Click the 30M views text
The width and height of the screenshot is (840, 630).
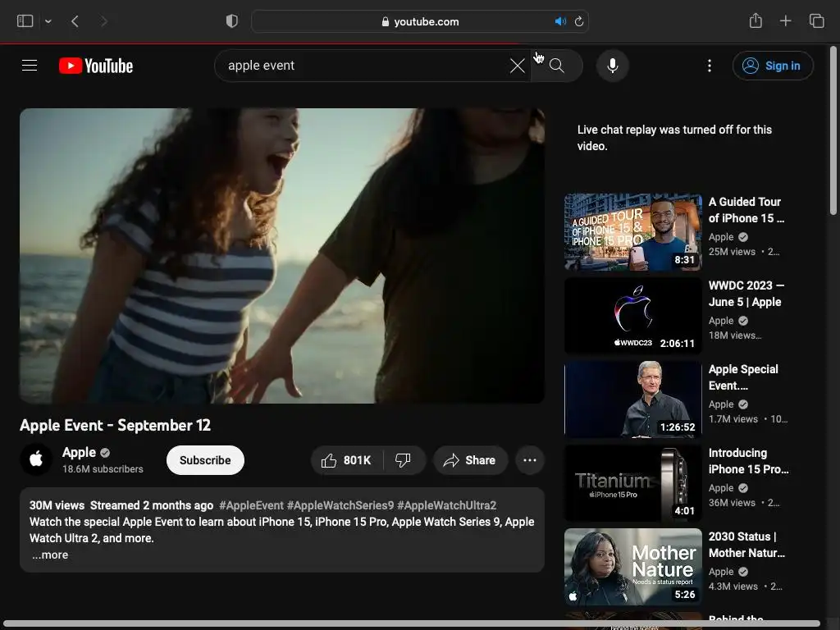click(x=57, y=505)
